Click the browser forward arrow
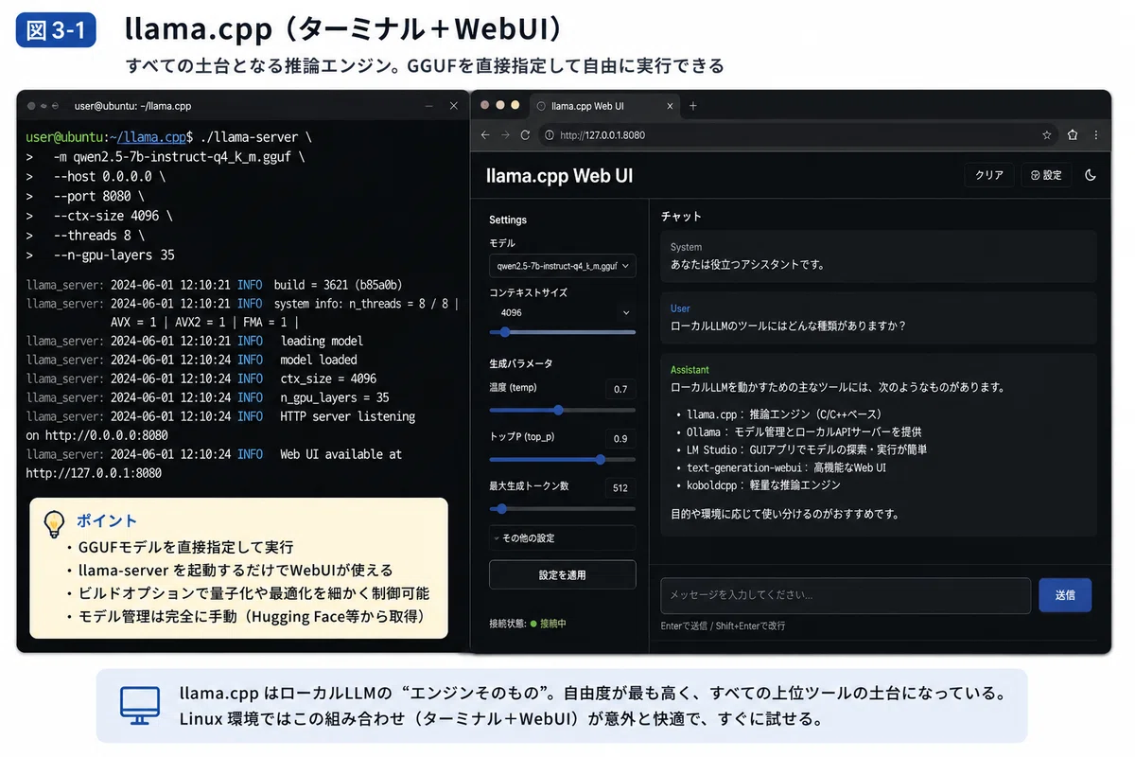Viewport: 1135px width, 757px height. pos(505,135)
